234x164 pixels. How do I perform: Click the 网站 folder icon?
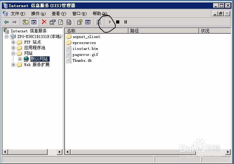(x=19, y=53)
